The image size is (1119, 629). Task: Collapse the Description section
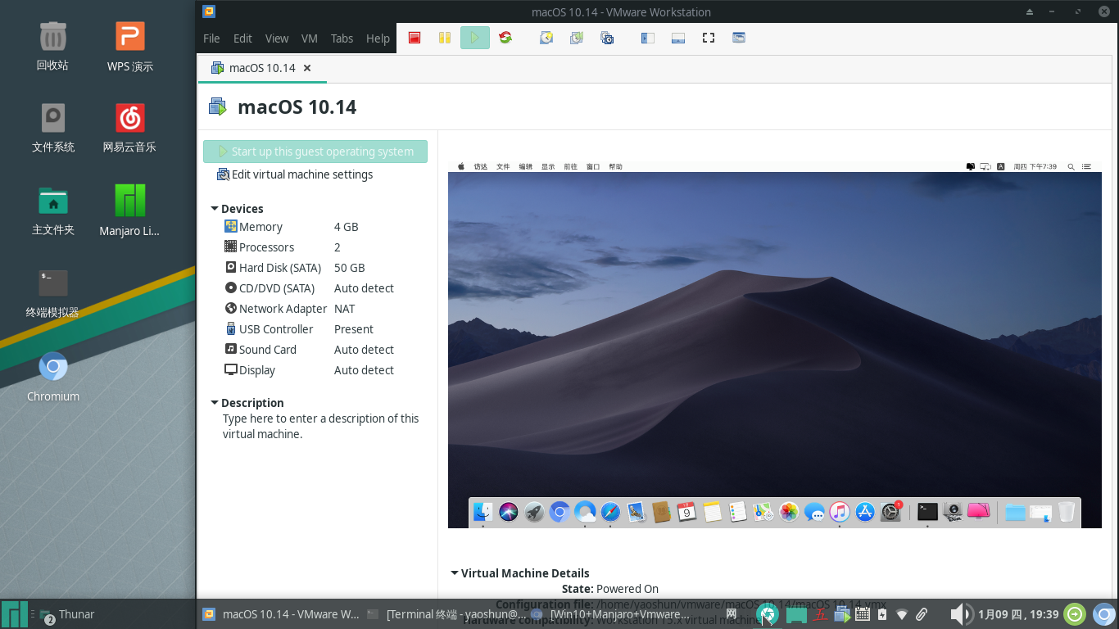pos(215,403)
